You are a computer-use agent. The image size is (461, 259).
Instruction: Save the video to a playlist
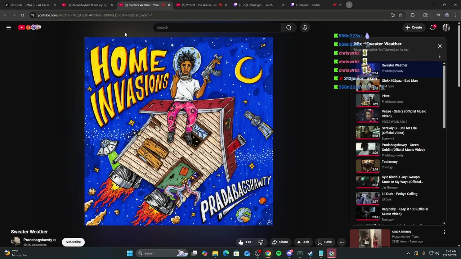coord(325,242)
